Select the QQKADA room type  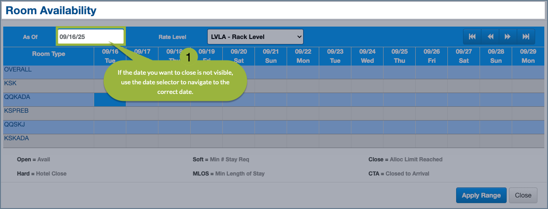coord(16,97)
